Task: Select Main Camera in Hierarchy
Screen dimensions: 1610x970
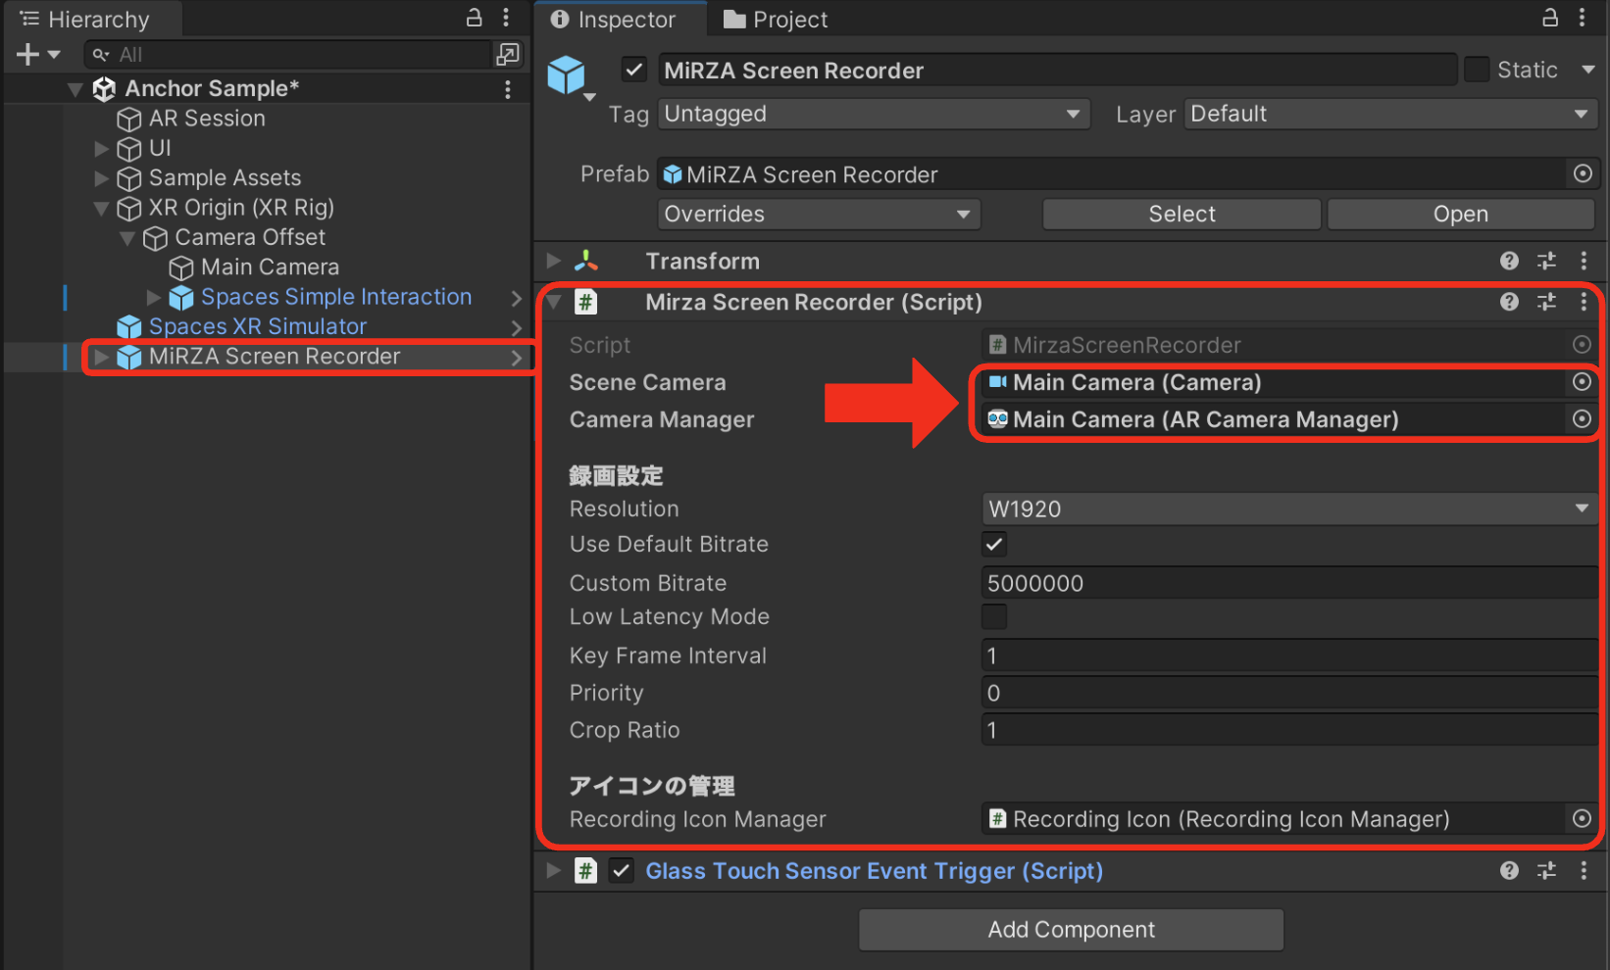Action: pos(270,267)
